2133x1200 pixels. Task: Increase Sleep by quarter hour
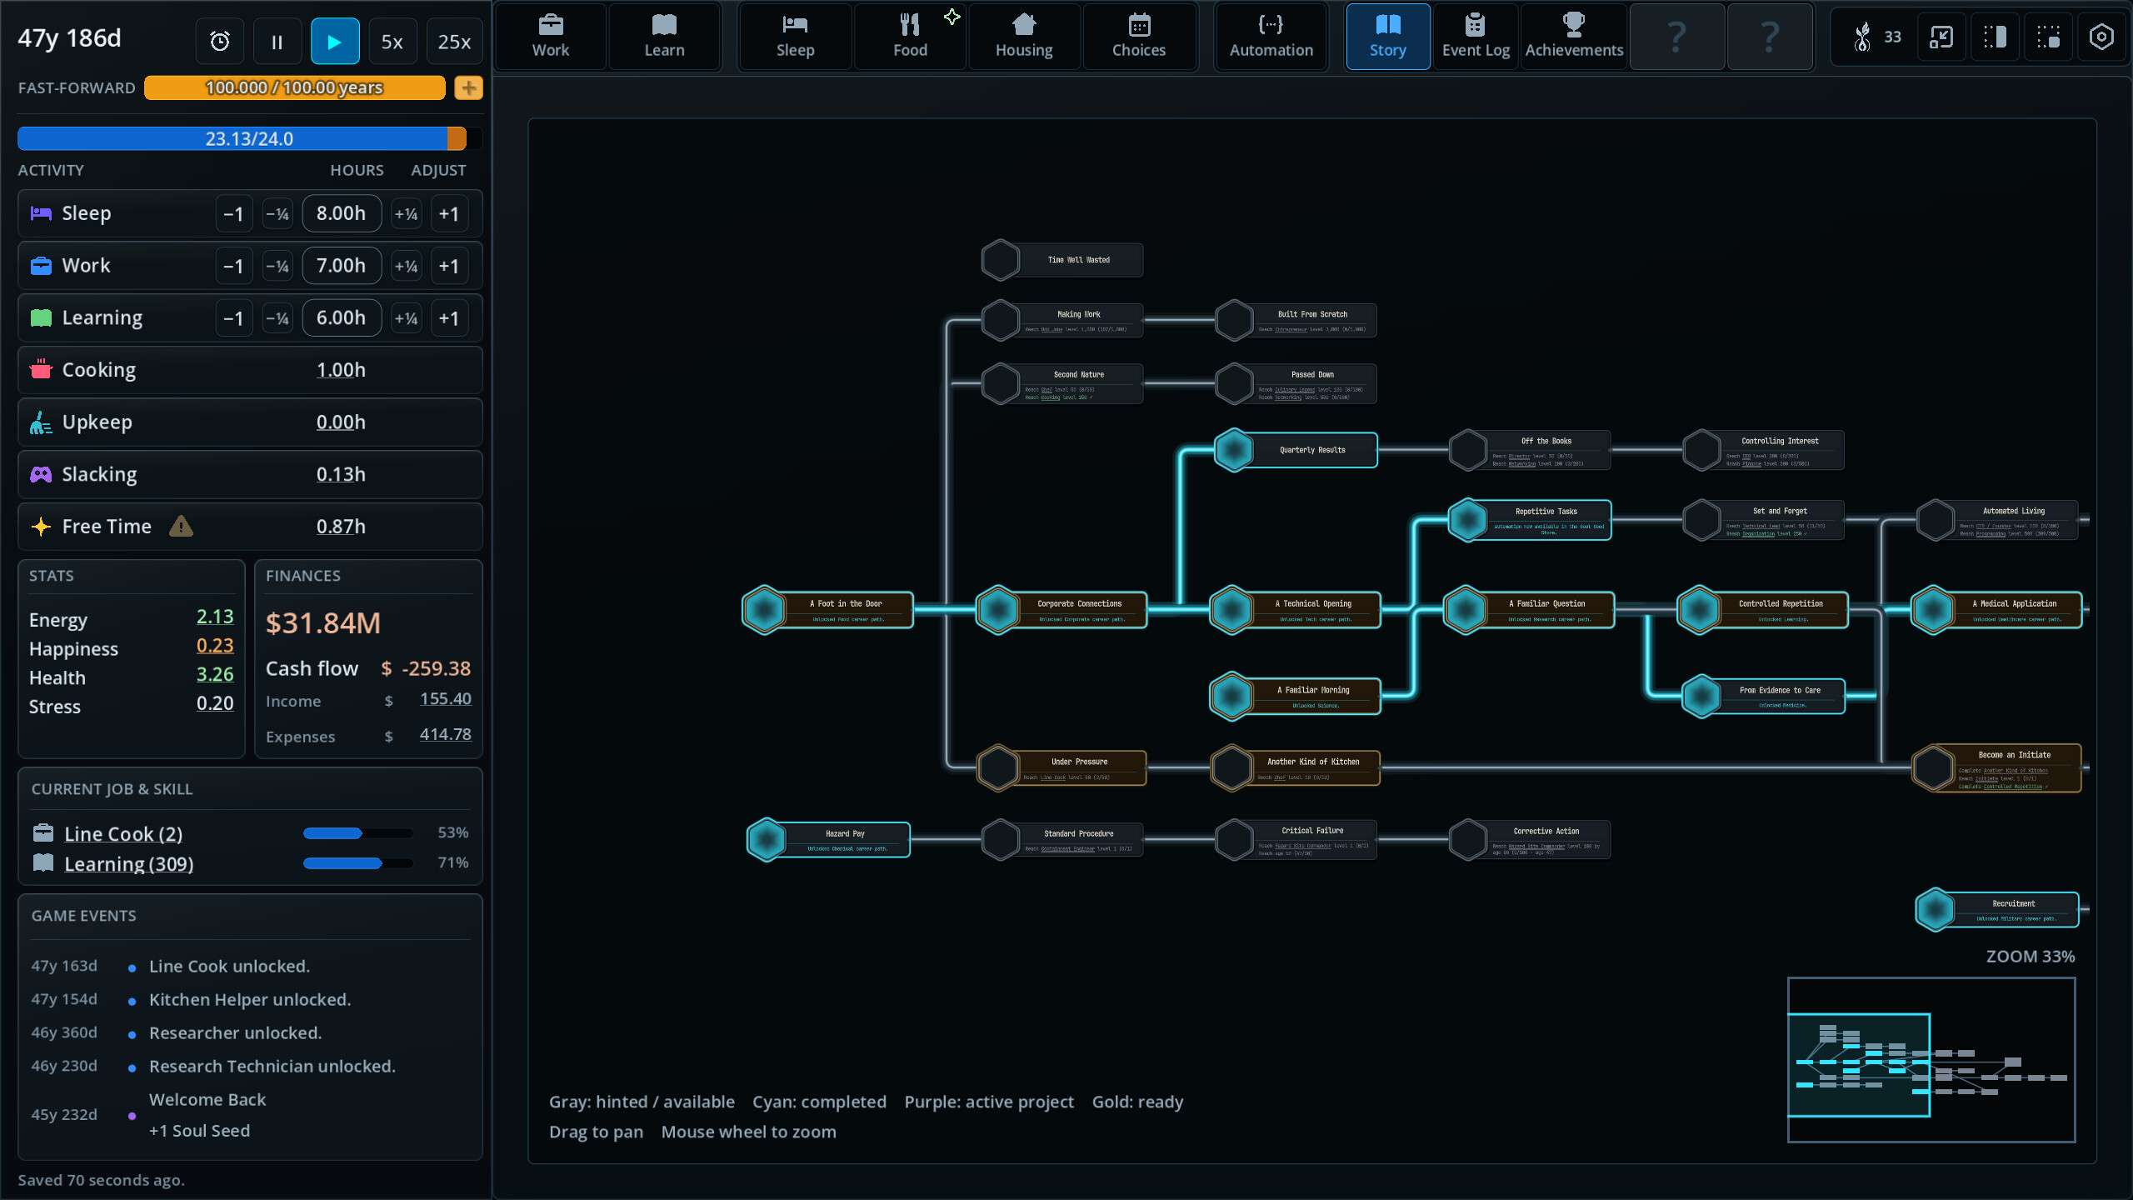(407, 214)
